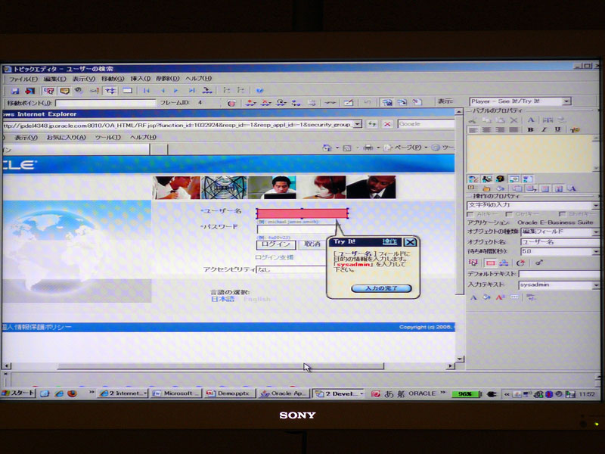Viewport: 605px width, 454px height.
Task: Click the Underline button in bubble properties
Action: (557, 129)
